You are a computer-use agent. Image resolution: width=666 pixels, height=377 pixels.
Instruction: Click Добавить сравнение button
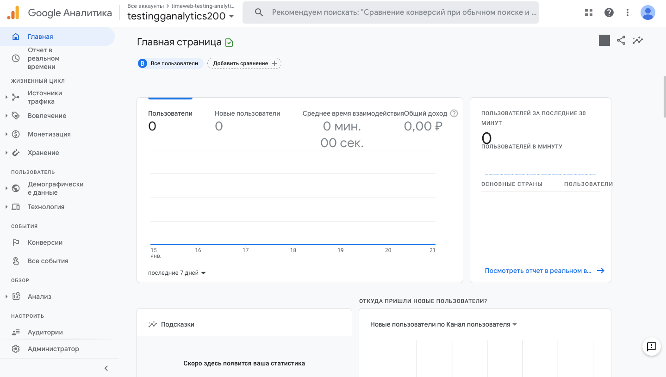coord(244,63)
